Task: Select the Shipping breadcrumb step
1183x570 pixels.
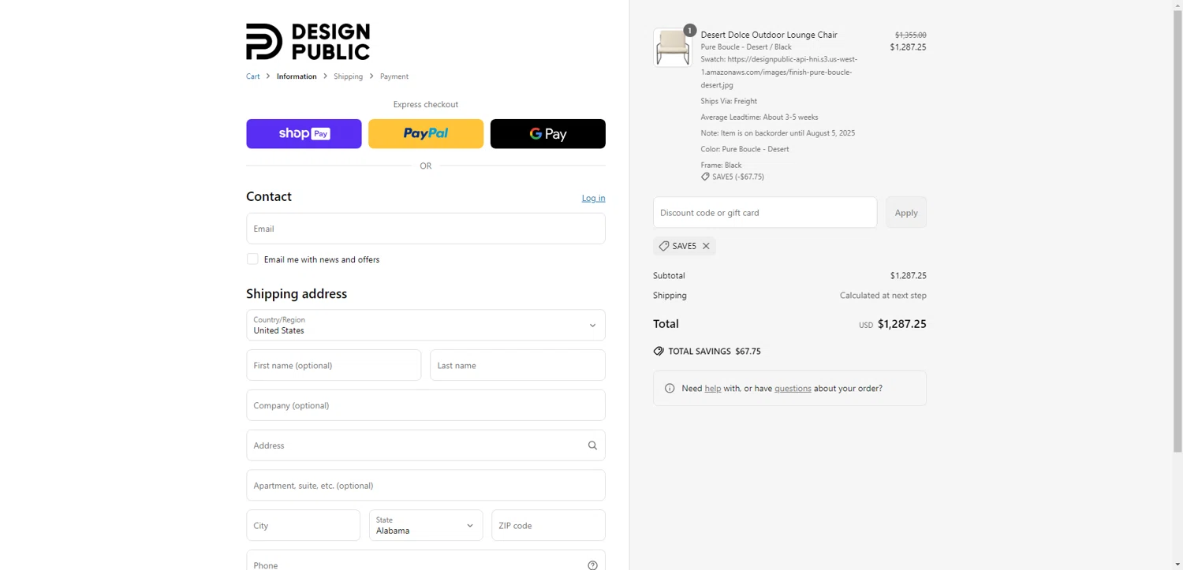Action: pyautogui.click(x=348, y=76)
